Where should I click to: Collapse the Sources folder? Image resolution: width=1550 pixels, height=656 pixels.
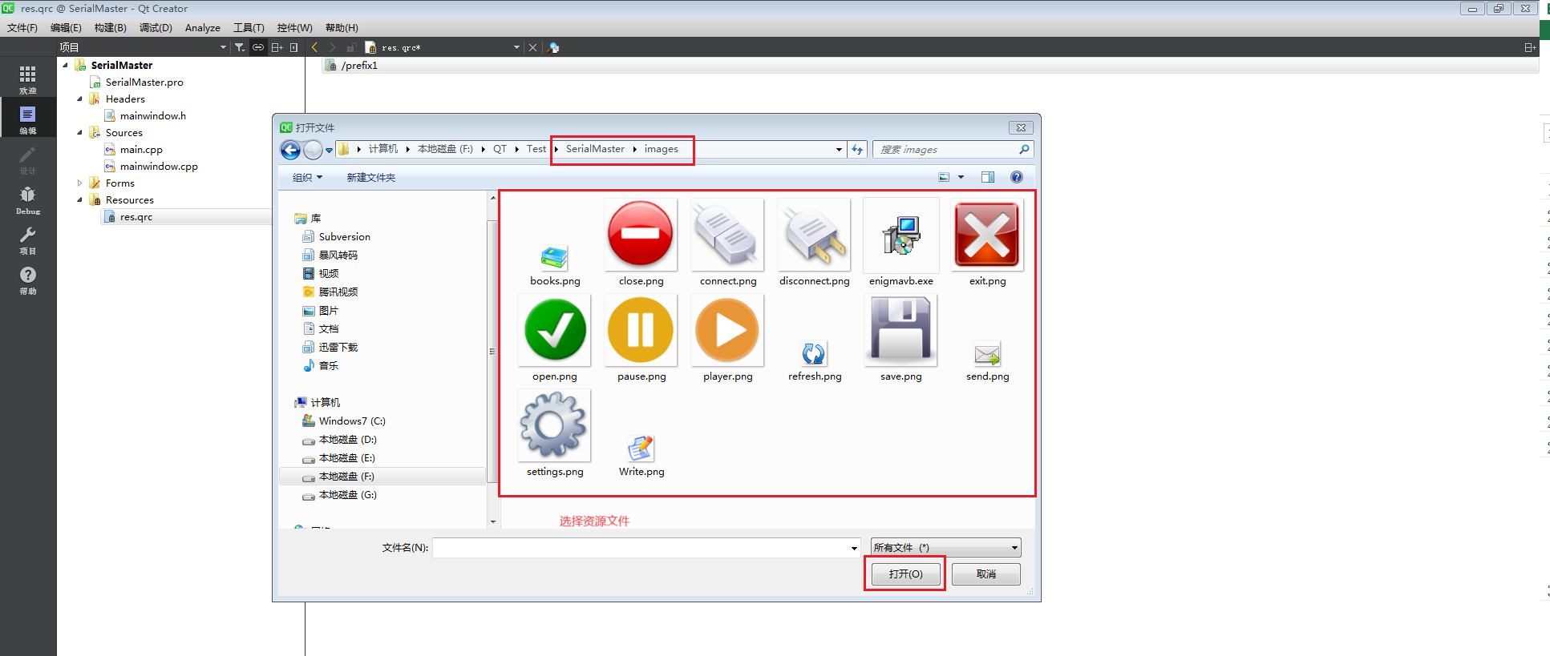point(79,132)
